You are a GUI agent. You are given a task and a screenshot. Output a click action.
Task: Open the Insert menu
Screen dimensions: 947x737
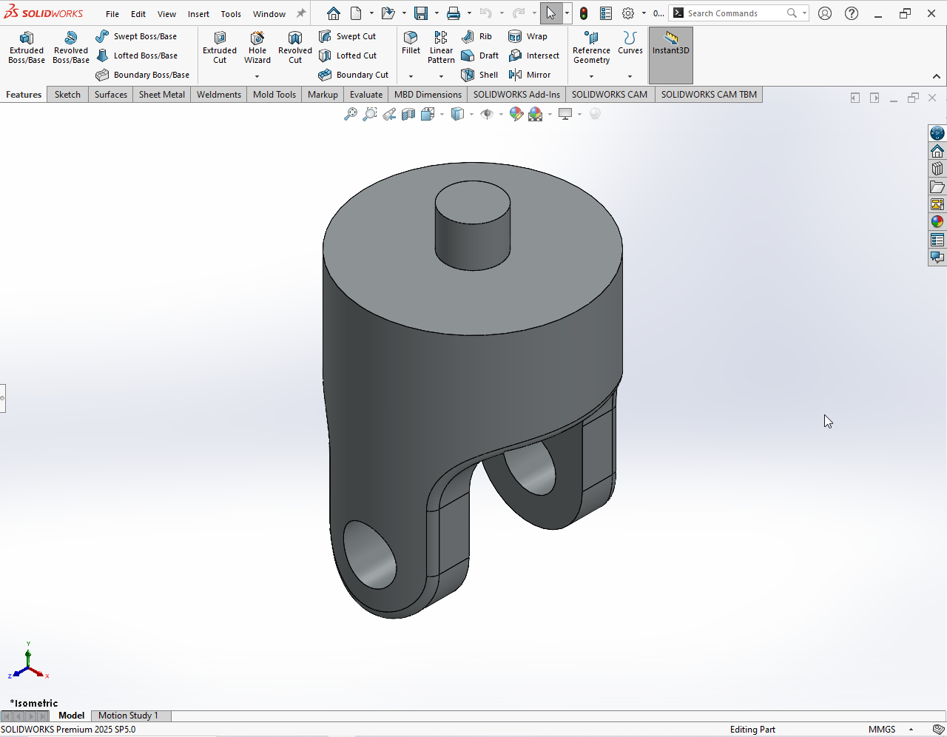(x=198, y=14)
